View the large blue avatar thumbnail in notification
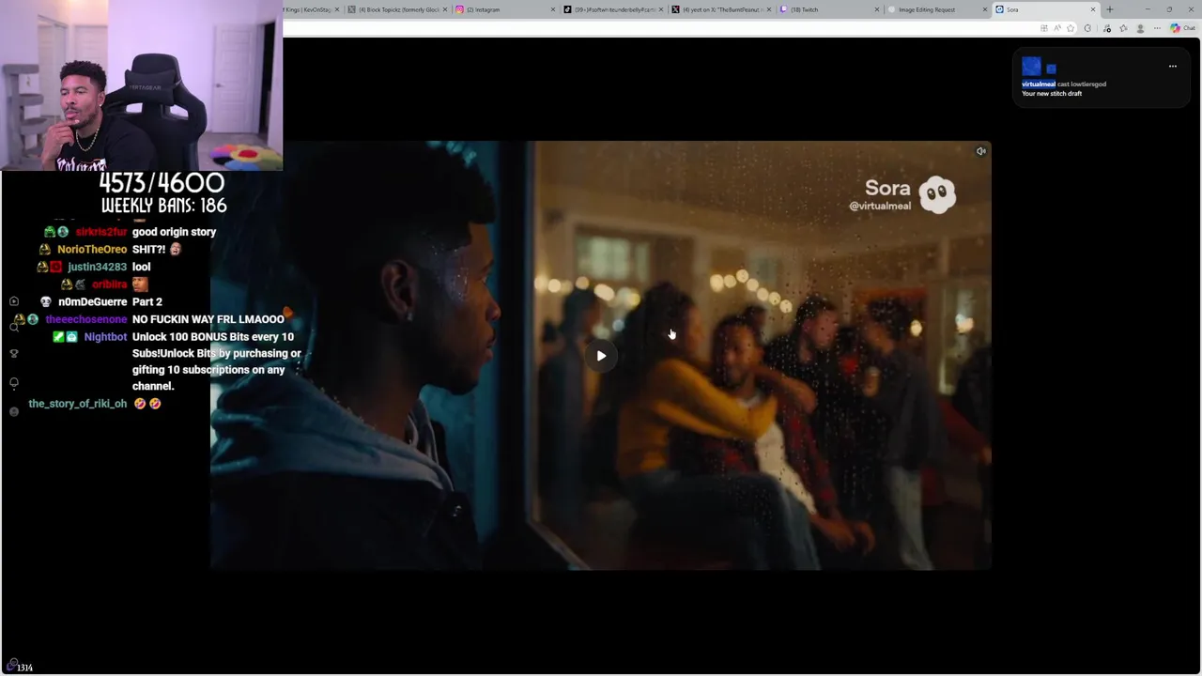This screenshot has width=1202, height=676. click(x=1031, y=66)
